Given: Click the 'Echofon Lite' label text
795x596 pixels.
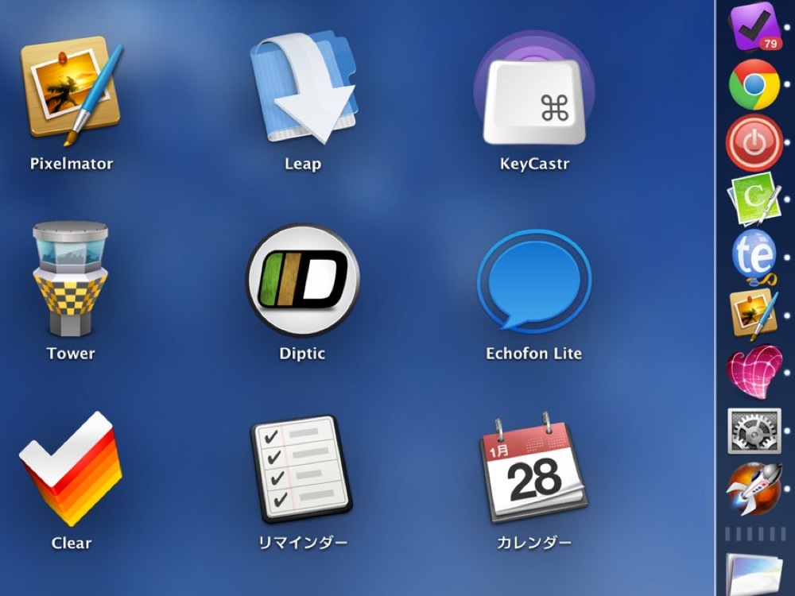Looking at the screenshot, I should (534, 354).
